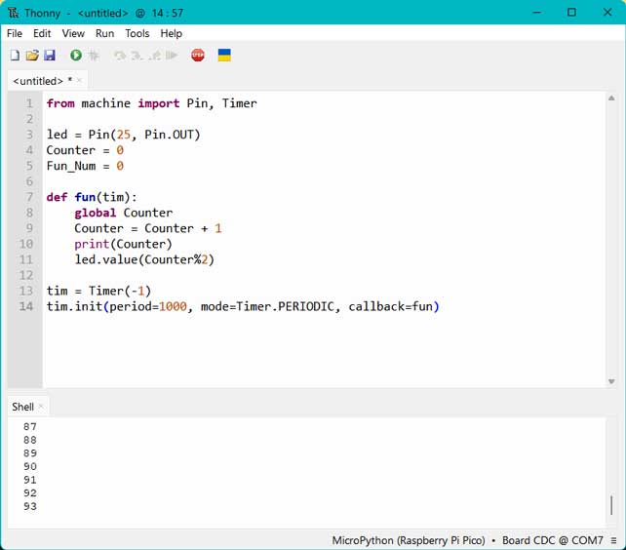626x550 pixels.
Task: Click the 'global Counter' line
Action: pyautogui.click(x=124, y=213)
